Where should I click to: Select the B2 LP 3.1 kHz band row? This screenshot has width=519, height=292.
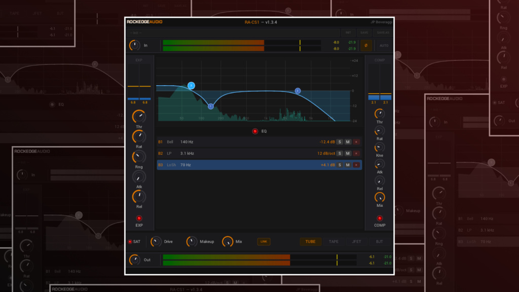(259, 153)
